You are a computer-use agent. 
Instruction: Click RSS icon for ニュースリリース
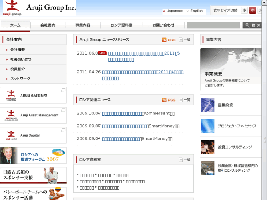pos(169,40)
